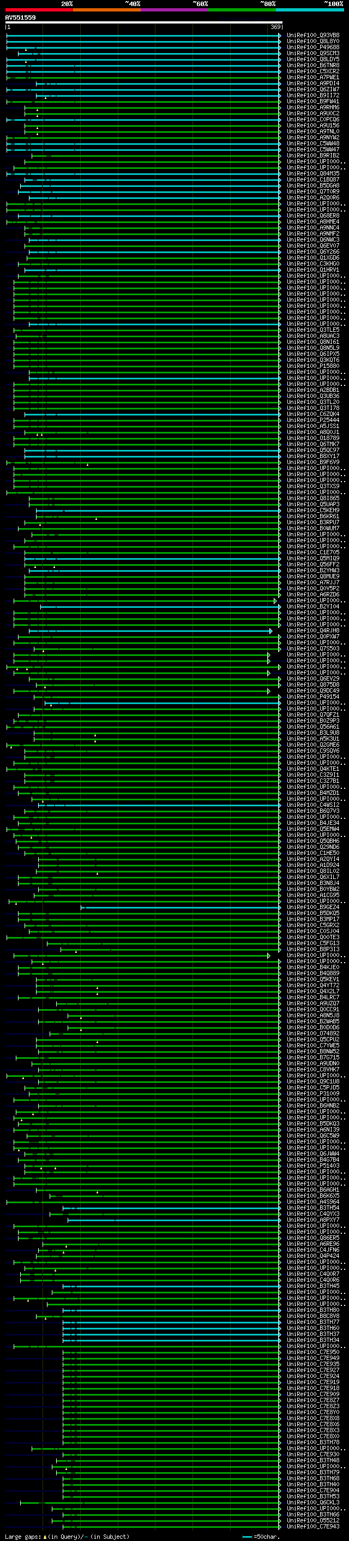Select UniRef100_Q7QFZ1 entry
Image resolution: width=349 pixels, height=1541 pixels.
pyautogui.click(x=313, y=715)
